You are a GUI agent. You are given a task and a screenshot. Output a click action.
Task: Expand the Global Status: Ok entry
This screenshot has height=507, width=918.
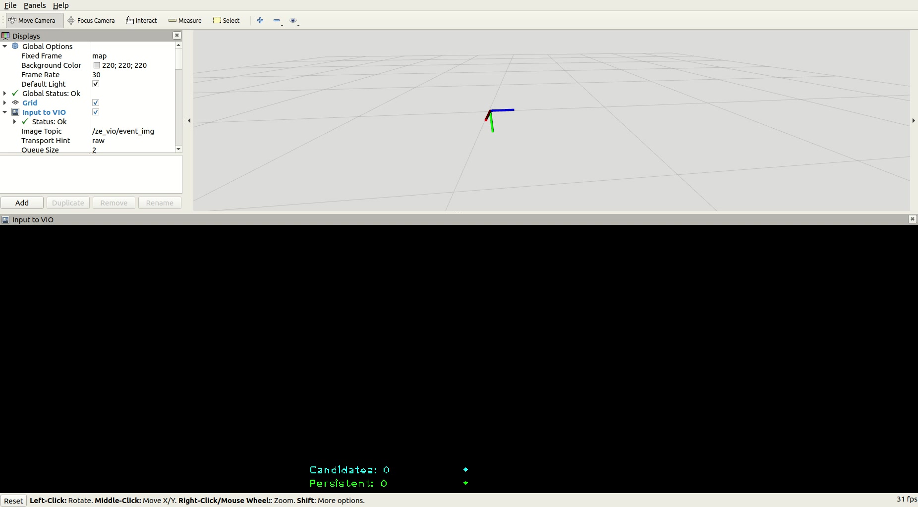(5, 94)
